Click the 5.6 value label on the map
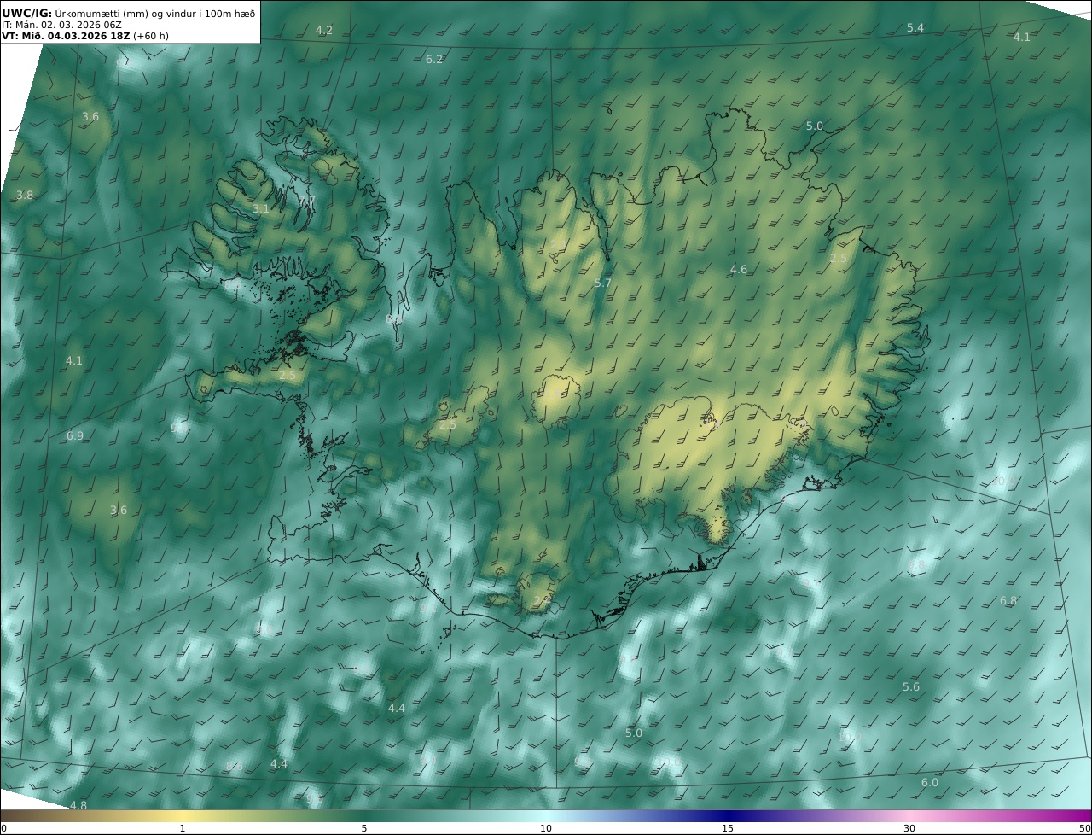The width and height of the screenshot is (1092, 835). coord(911,686)
